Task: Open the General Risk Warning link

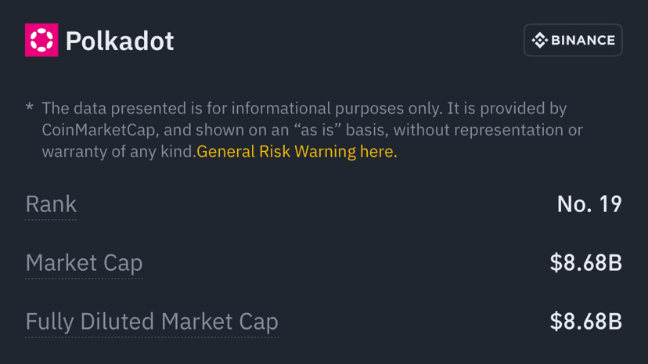Action: (297, 152)
